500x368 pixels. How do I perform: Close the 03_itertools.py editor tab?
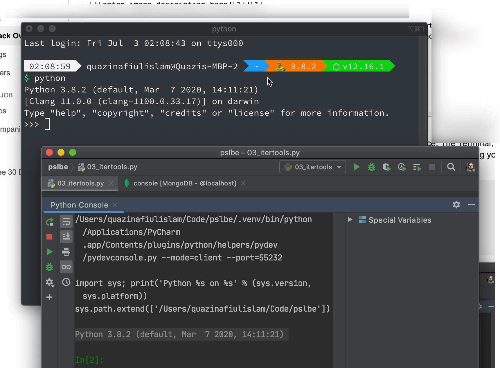(x=111, y=183)
